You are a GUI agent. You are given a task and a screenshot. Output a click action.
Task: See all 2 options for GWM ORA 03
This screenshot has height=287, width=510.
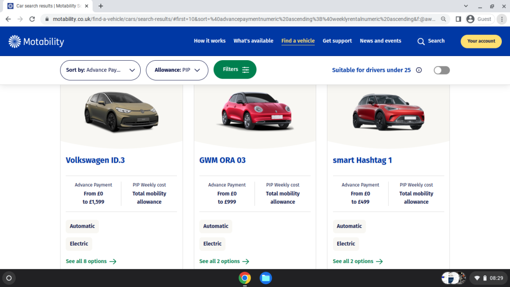(224, 262)
